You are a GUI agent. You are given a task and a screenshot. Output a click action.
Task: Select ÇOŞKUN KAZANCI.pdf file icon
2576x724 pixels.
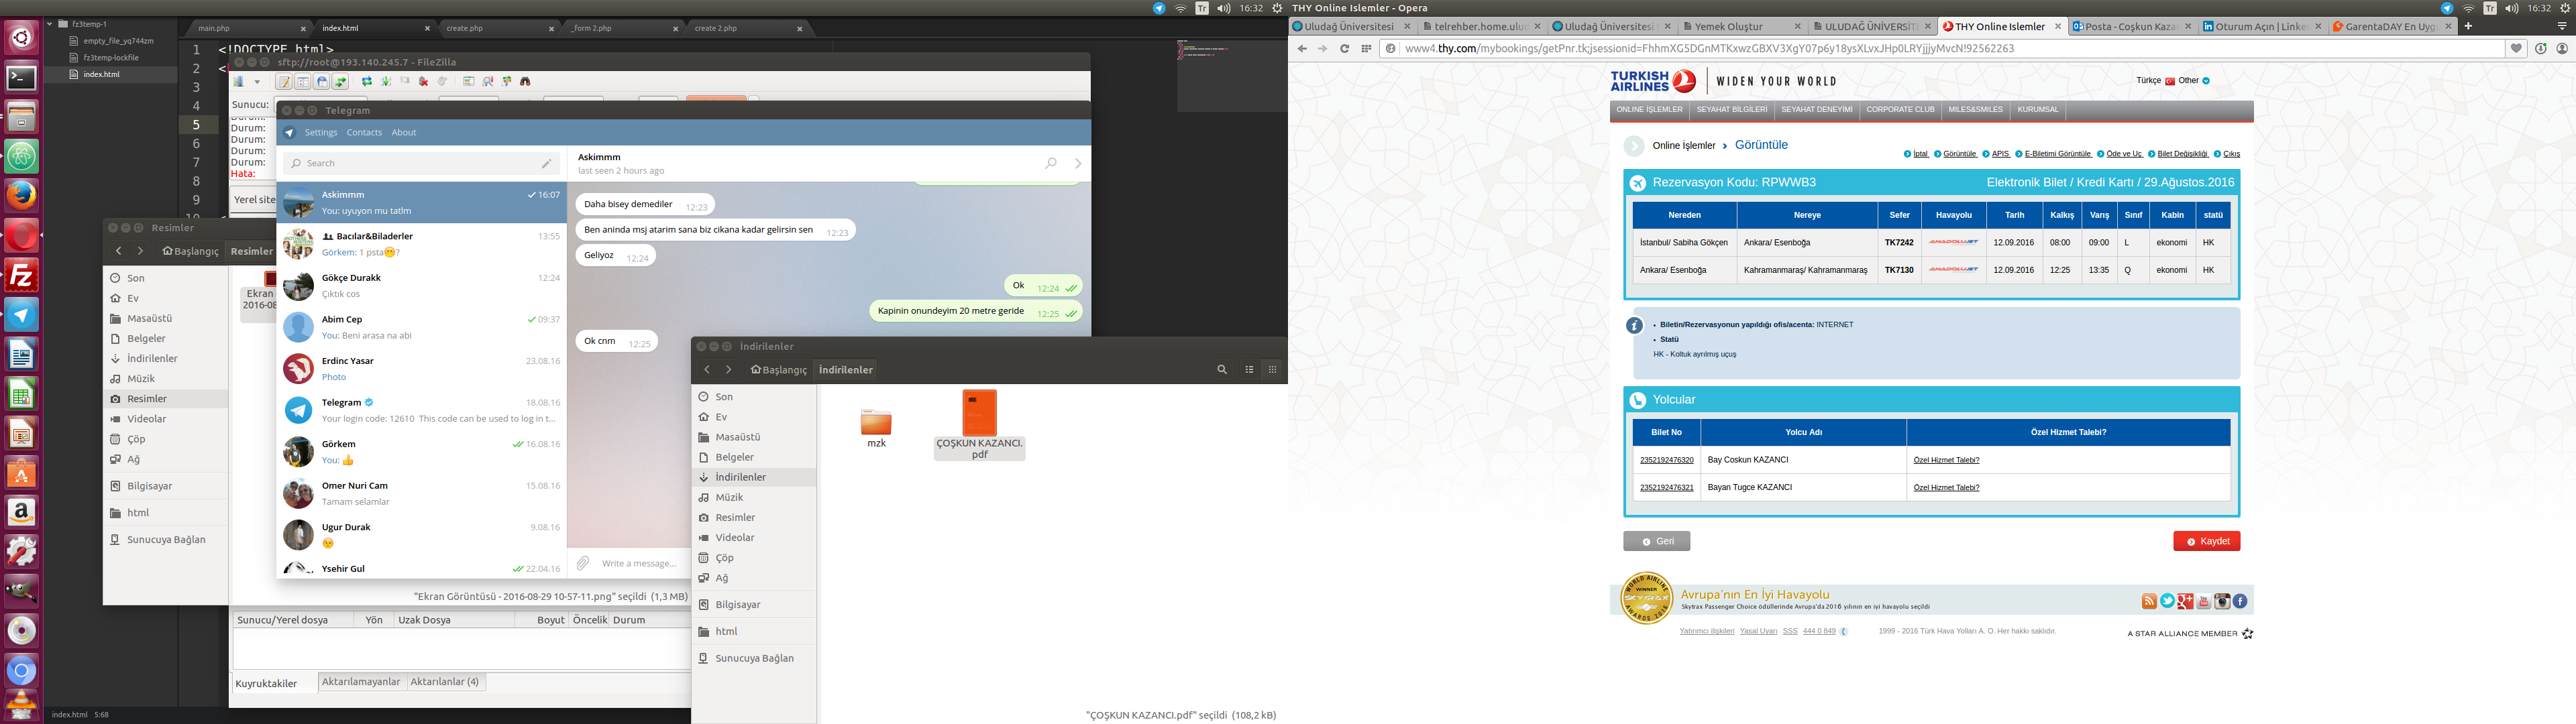point(979,413)
